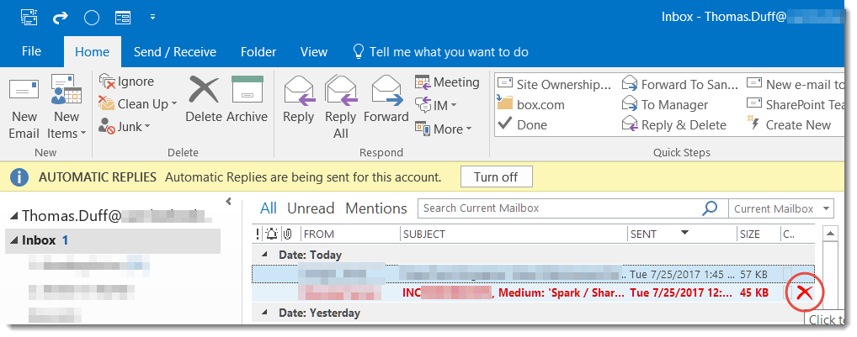Collapse the Date: Yesterday group
The width and height of the screenshot is (857, 337).
pyautogui.click(x=265, y=313)
